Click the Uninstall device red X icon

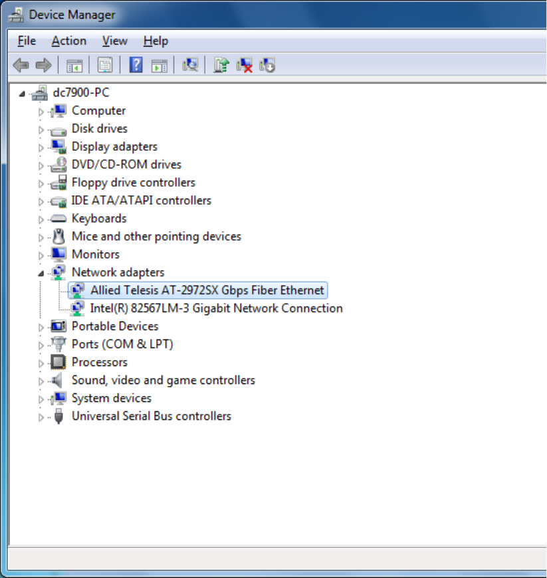[x=245, y=65]
